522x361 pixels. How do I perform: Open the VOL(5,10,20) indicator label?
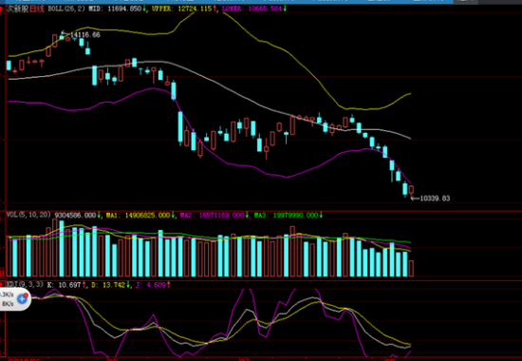click(29, 216)
